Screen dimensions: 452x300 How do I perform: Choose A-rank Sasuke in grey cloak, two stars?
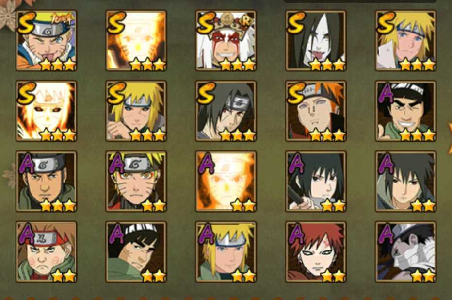(x=405, y=182)
